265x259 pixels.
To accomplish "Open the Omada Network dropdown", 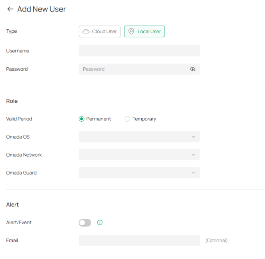I will [x=139, y=155].
